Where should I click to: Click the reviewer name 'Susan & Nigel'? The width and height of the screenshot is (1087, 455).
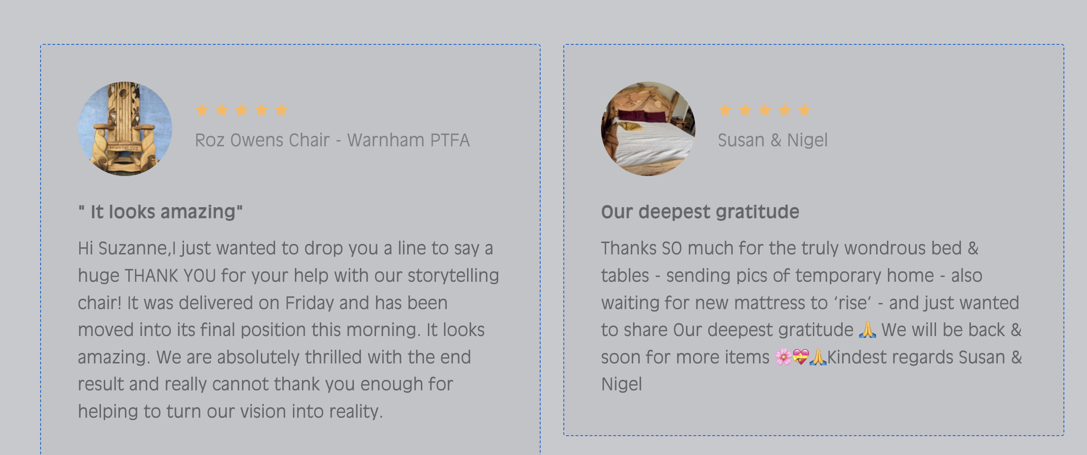(772, 140)
